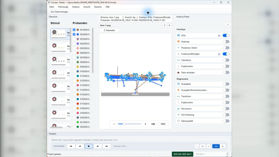This screenshot has width=279, height=157.
Task: Open the Datei menu
Action: tap(51, 7)
